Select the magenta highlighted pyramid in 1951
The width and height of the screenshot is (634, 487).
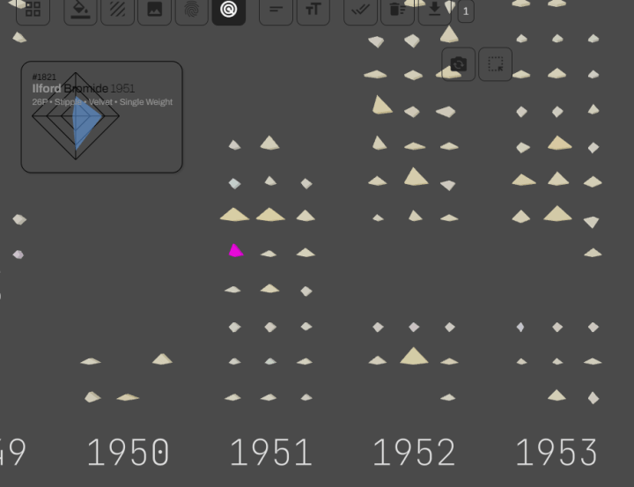(x=236, y=251)
